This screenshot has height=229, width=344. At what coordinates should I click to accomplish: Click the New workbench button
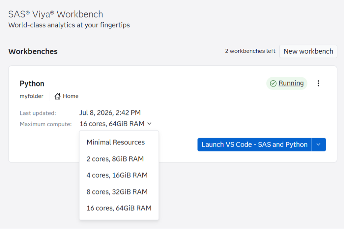point(308,51)
